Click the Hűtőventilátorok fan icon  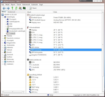(x=28, y=60)
